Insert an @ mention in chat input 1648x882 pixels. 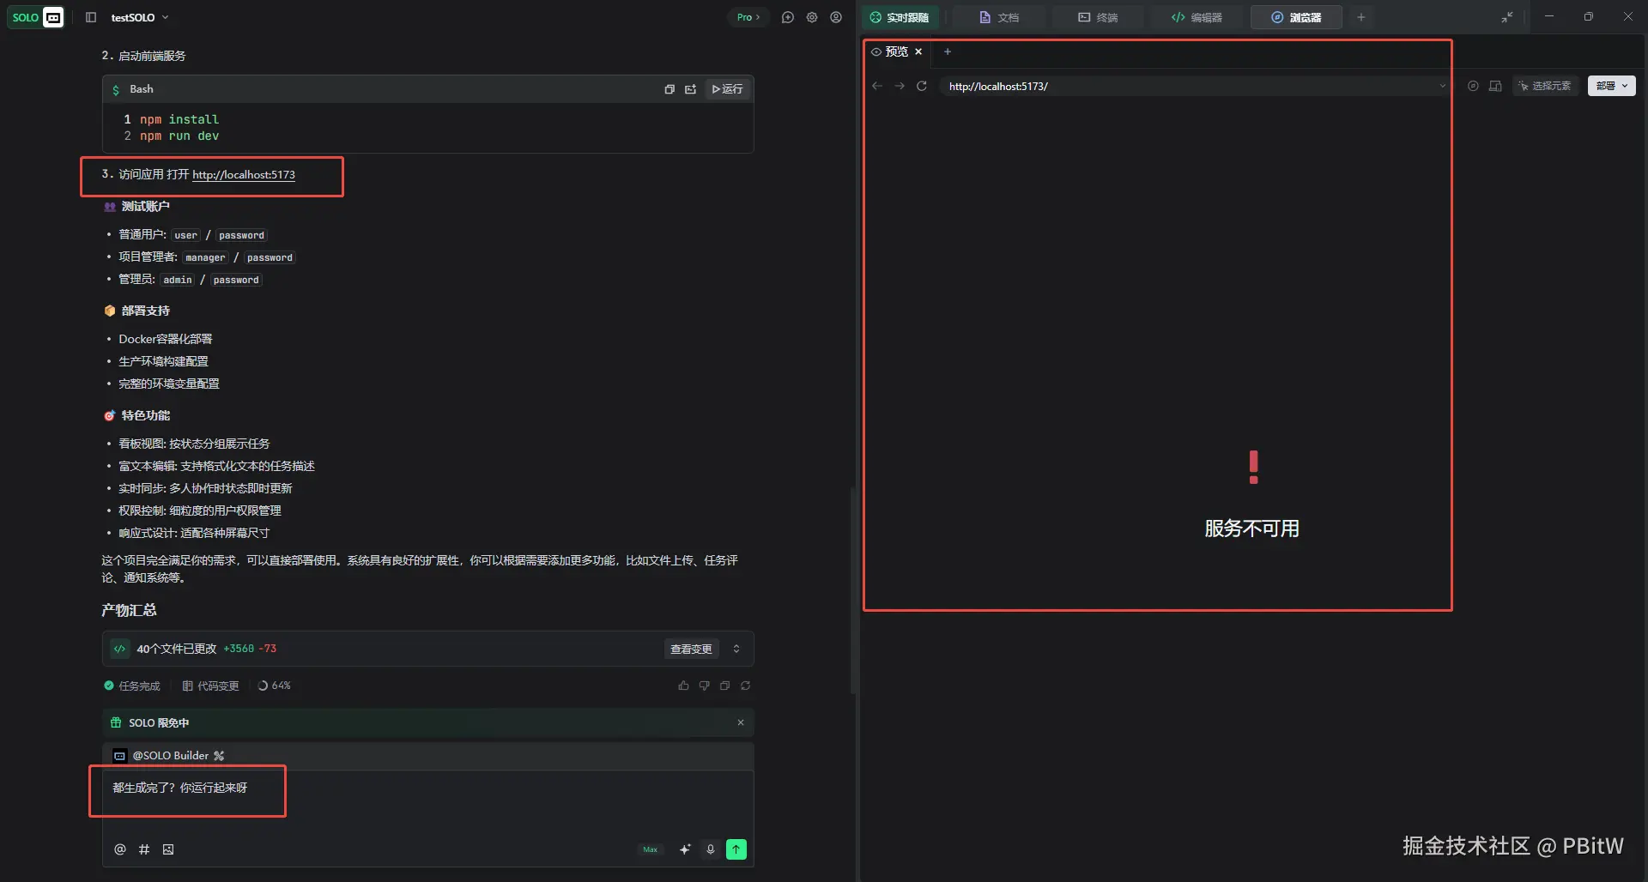tap(120, 849)
